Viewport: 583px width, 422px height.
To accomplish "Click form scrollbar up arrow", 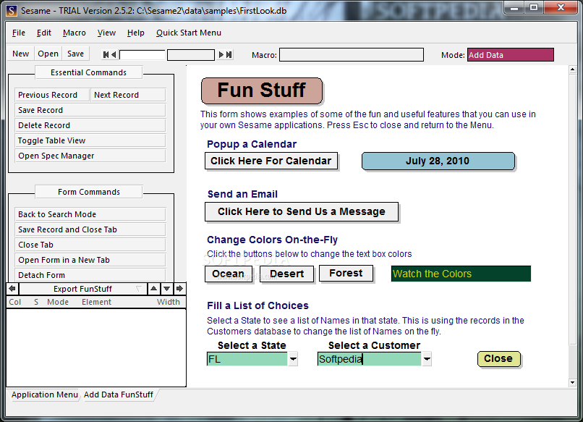I will pyautogui.click(x=573, y=69).
